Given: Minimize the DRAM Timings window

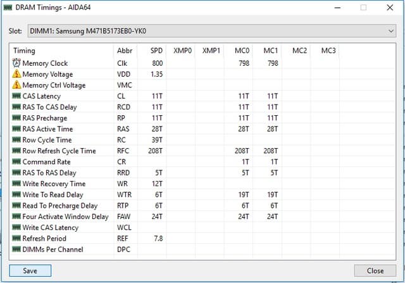Looking at the screenshot, I should (337, 8).
